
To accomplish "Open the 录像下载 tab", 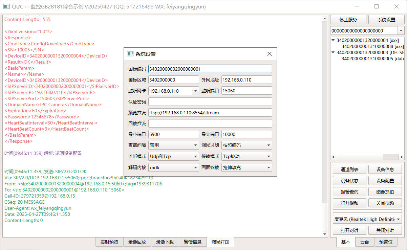I will (165, 242).
